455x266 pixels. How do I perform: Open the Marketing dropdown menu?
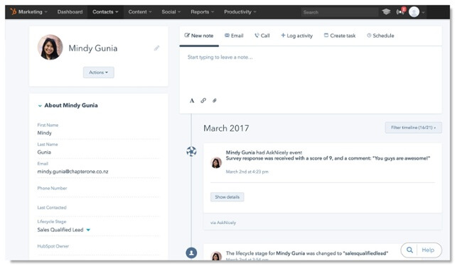(x=33, y=12)
